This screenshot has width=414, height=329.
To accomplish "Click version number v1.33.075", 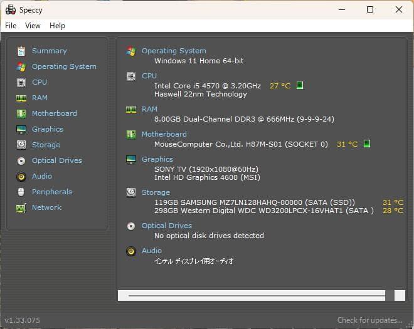I will click(23, 320).
